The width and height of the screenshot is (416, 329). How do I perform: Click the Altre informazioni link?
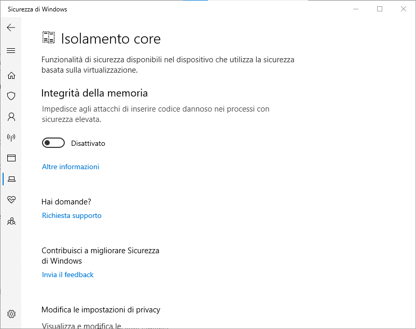71,167
